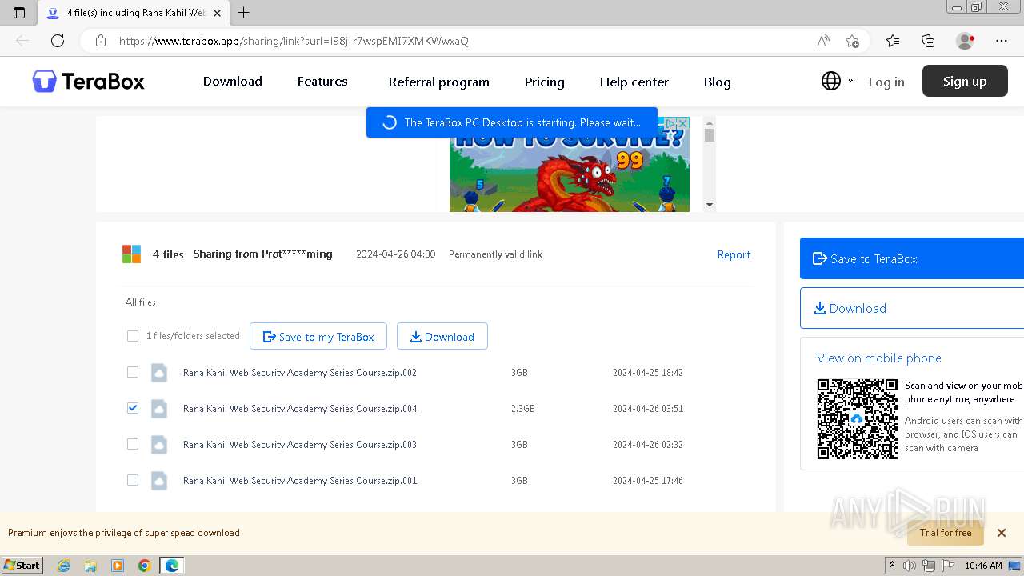1024x576 pixels.
Task: Click the address bar URL
Action: 294,41
